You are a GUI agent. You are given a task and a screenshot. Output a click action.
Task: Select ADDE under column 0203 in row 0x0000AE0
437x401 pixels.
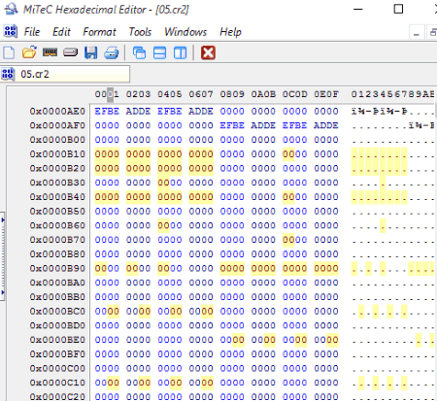pos(138,111)
